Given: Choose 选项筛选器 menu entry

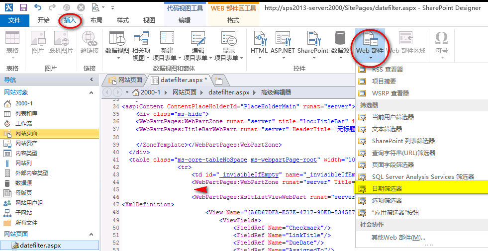Looking at the screenshot, I should pyautogui.click(x=421, y=201).
